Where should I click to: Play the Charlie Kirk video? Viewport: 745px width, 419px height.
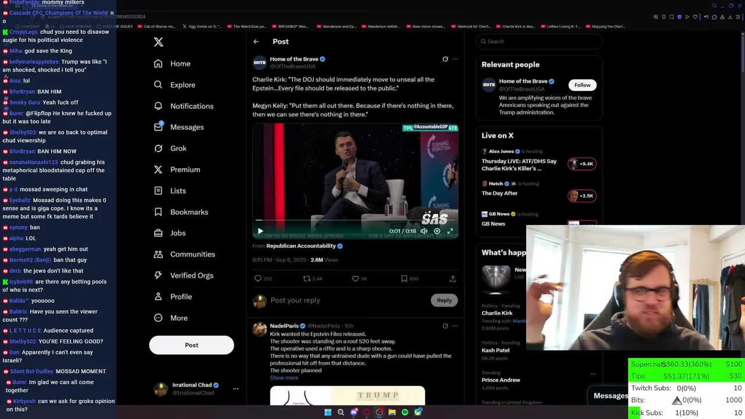point(260,231)
